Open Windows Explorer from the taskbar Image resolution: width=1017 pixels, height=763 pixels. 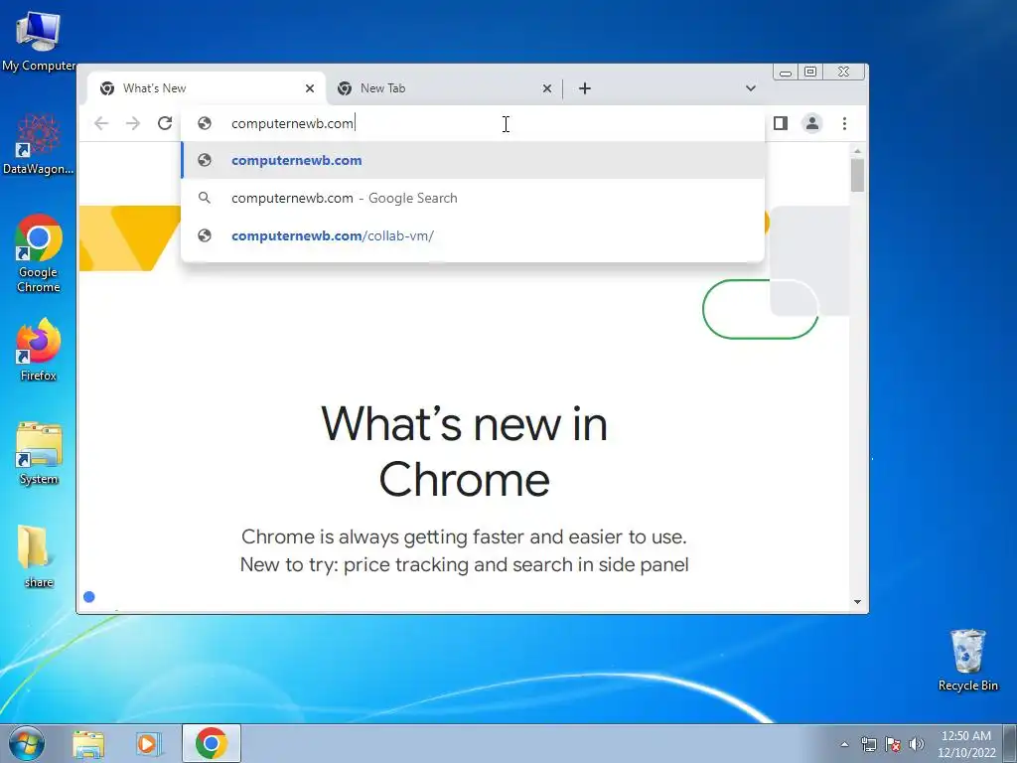[88, 743]
